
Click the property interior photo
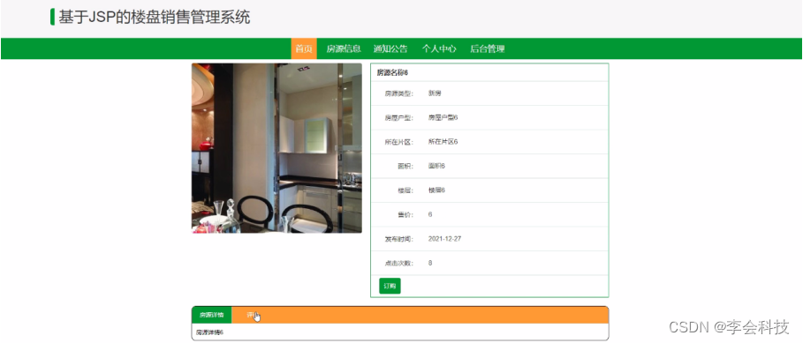[x=277, y=148]
